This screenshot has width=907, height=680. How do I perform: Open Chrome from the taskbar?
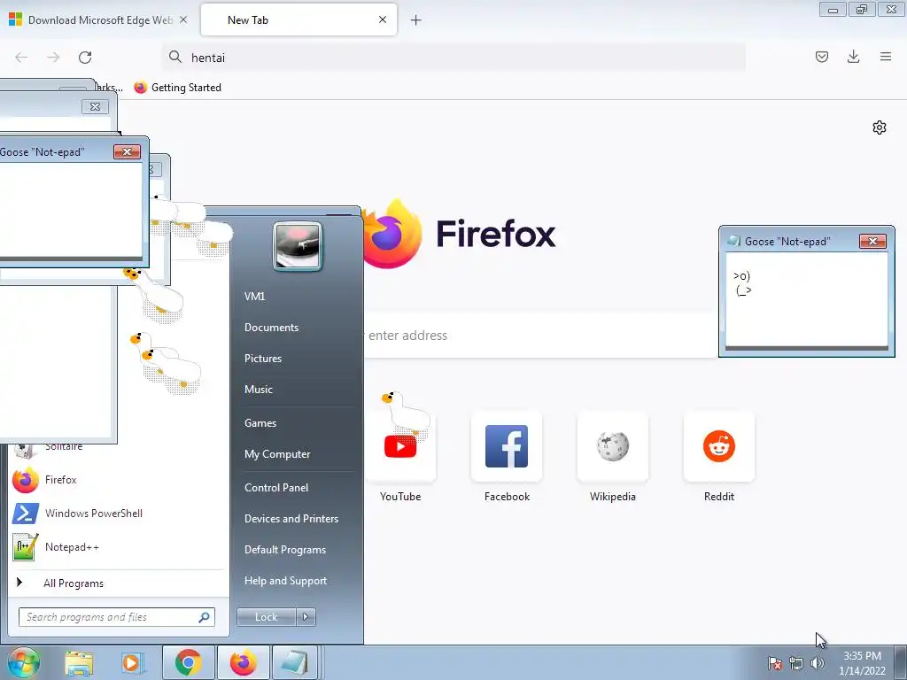(188, 662)
